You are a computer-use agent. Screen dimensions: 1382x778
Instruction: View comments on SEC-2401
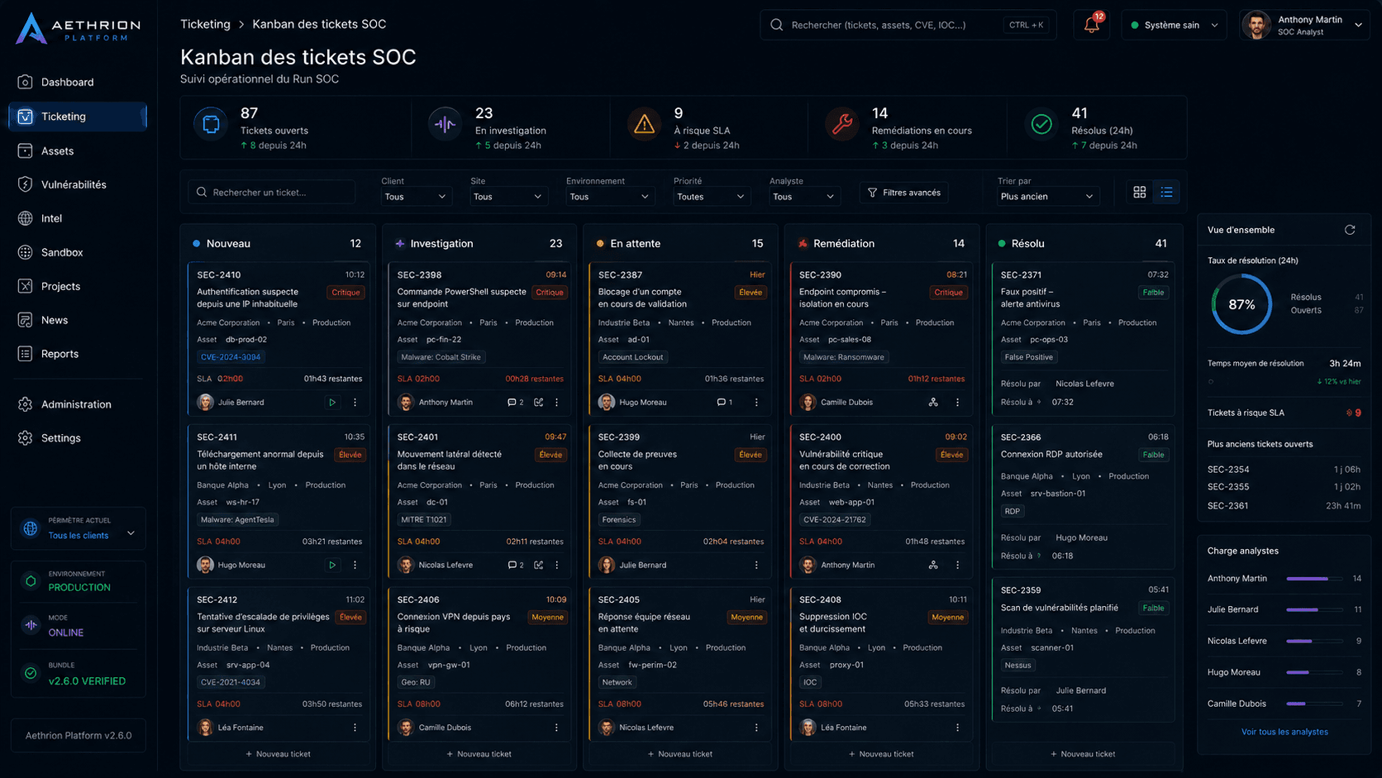[515, 566]
